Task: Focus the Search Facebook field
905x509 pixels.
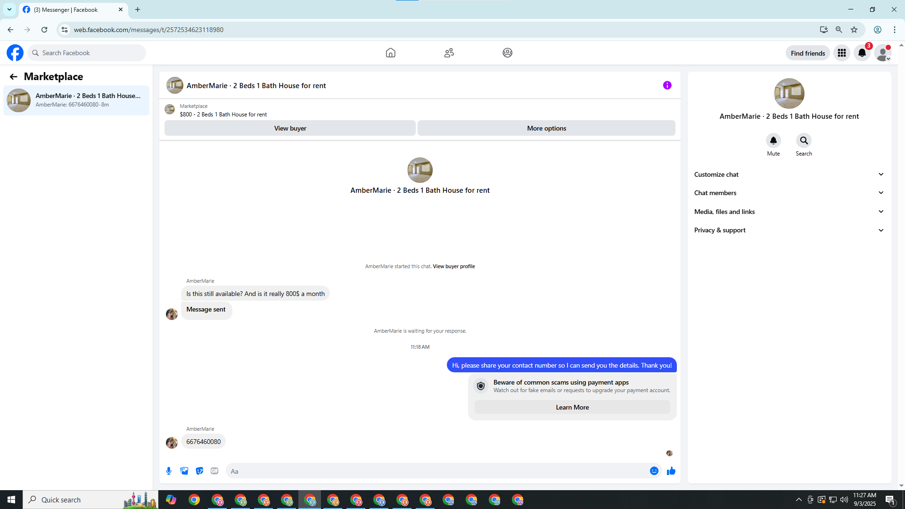Action: click(87, 53)
